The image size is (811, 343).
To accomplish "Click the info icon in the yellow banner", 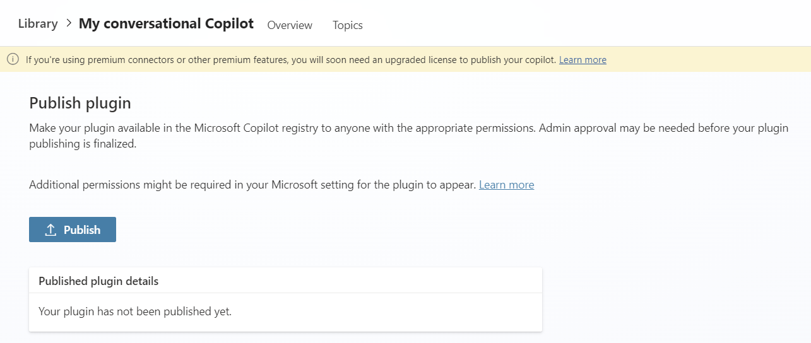I will [x=13, y=59].
